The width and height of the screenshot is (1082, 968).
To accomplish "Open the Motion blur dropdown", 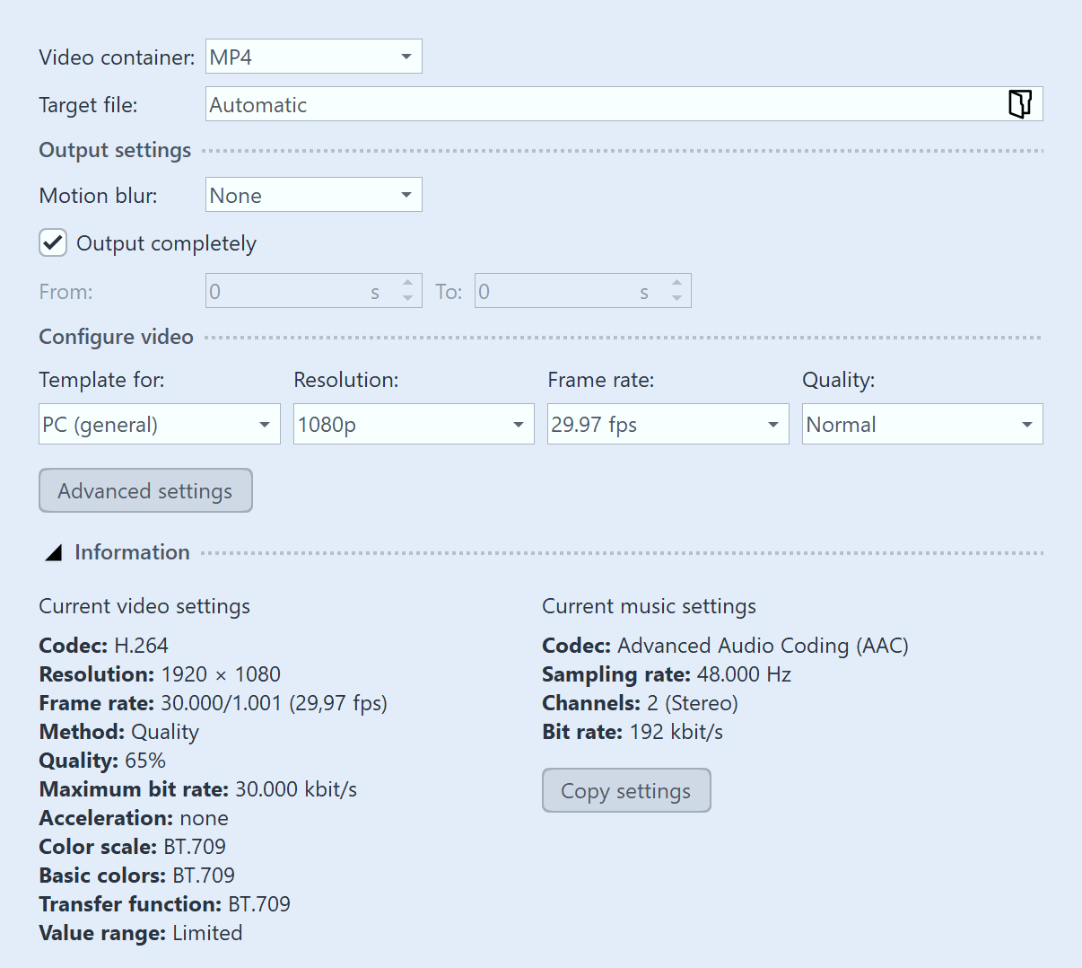I will click(x=313, y=195).
